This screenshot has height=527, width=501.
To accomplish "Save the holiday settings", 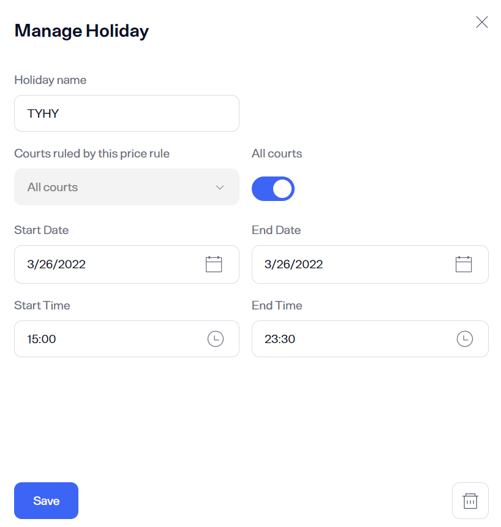I will pyautogui.click(x=46, y=501).
